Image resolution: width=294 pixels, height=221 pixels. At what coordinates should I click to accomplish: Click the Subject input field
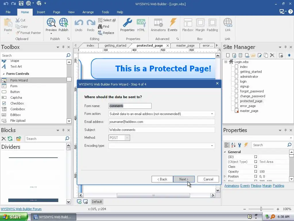pyautogui.click(x=162, y=130)
